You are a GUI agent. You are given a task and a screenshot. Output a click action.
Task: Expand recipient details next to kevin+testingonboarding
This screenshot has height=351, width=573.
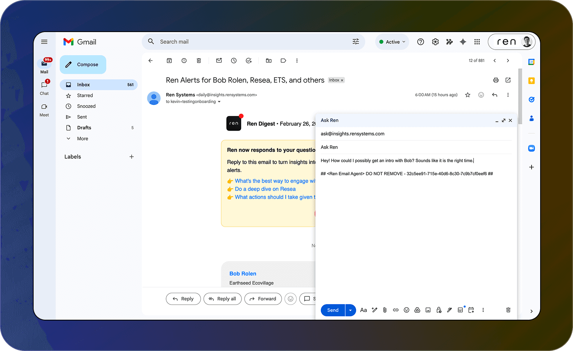pyautogui.click(x=219, y=102)
